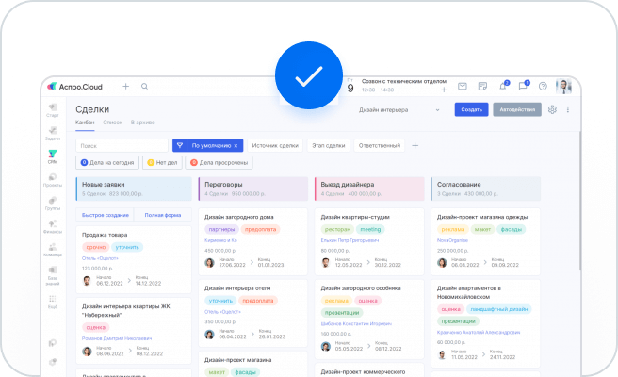Open the Дизайн загородного дома deal
618x377 pixels.
(x=239, y=217)
